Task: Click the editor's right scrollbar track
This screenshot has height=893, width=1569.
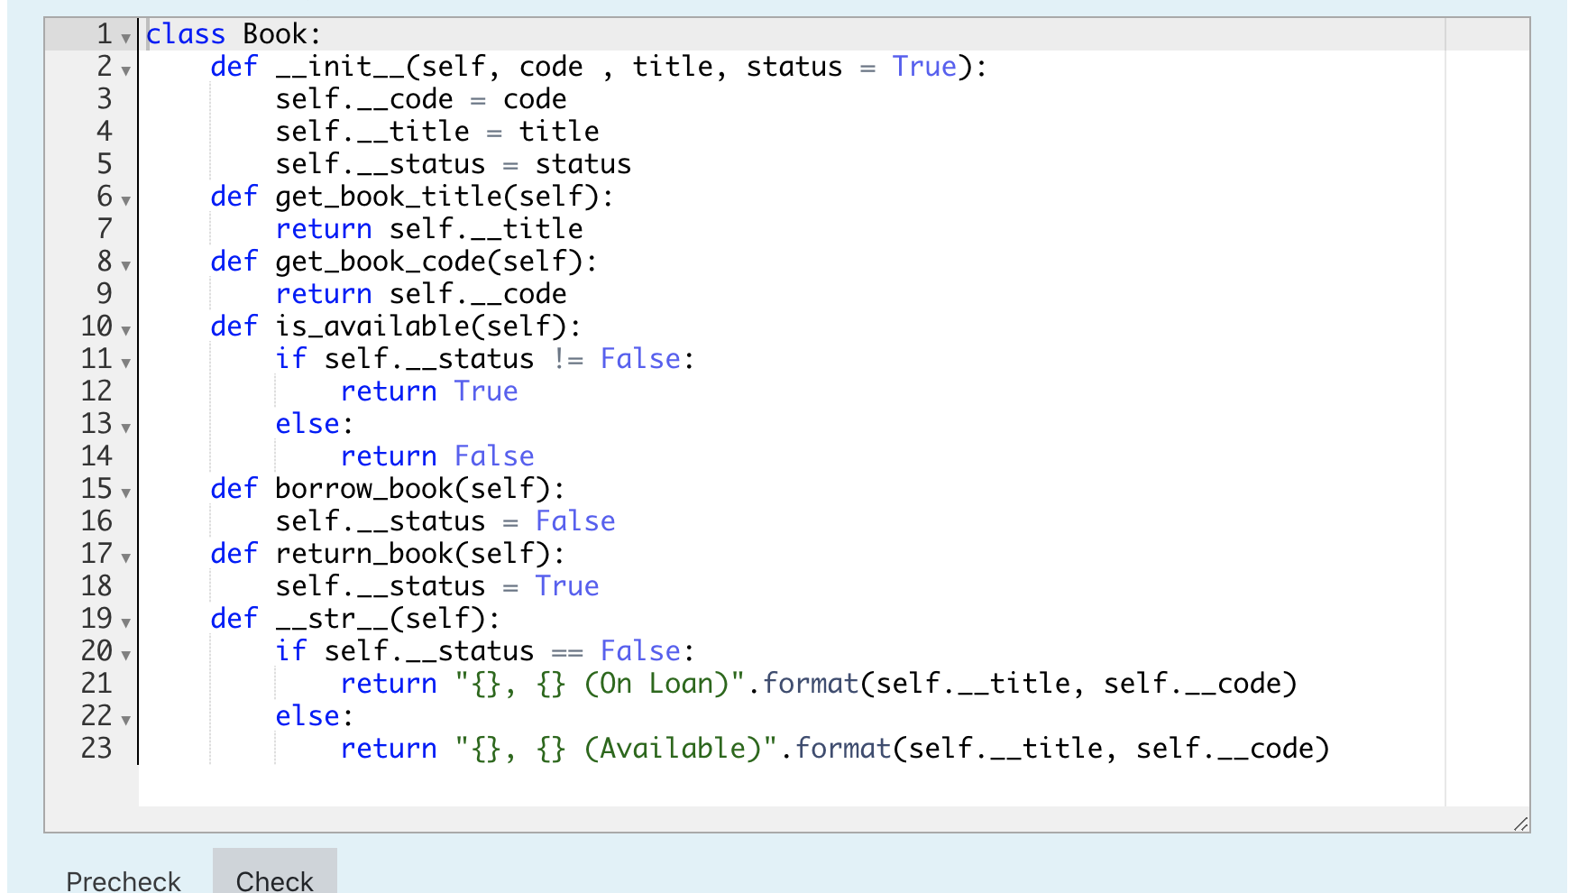Action: (x=1488, y=406)
